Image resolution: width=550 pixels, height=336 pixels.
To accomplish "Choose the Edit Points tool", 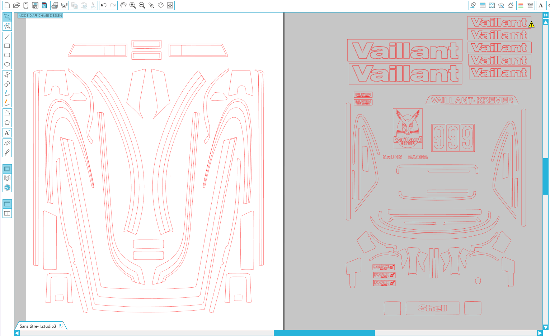I will (7, 26).
